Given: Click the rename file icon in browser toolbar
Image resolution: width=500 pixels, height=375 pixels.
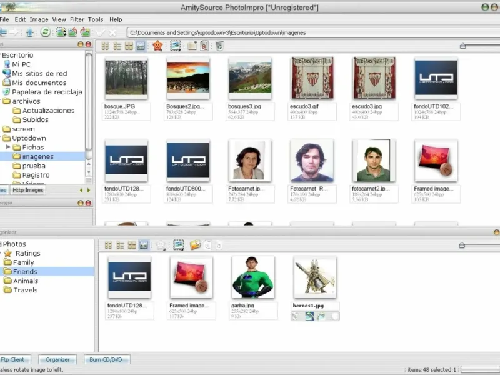Looking at the screenshot, I should [204, 46].
